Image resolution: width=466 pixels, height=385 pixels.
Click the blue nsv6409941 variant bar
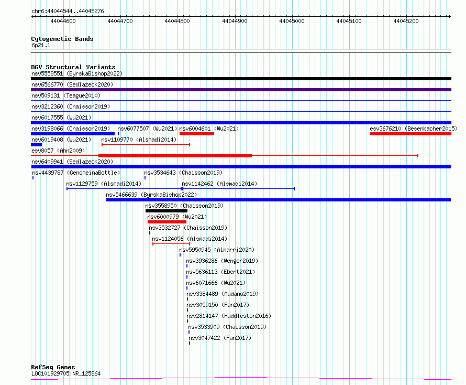(241, 167)
